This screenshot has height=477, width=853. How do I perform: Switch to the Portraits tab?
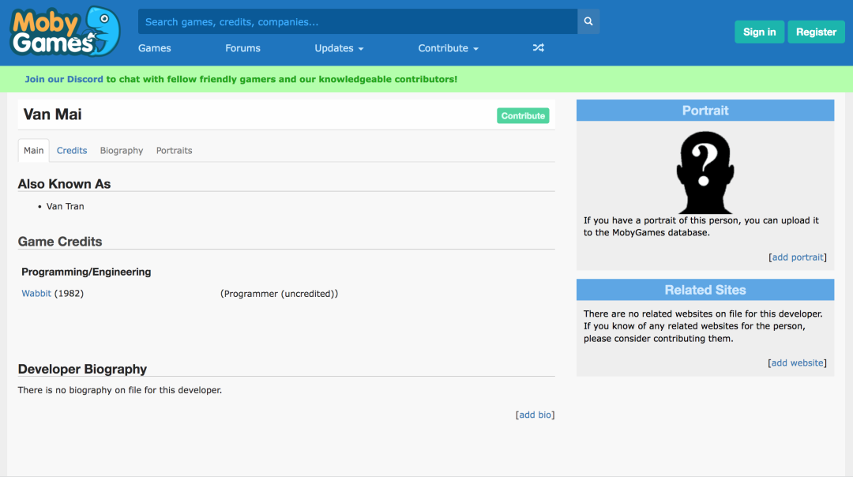(174, 150)
